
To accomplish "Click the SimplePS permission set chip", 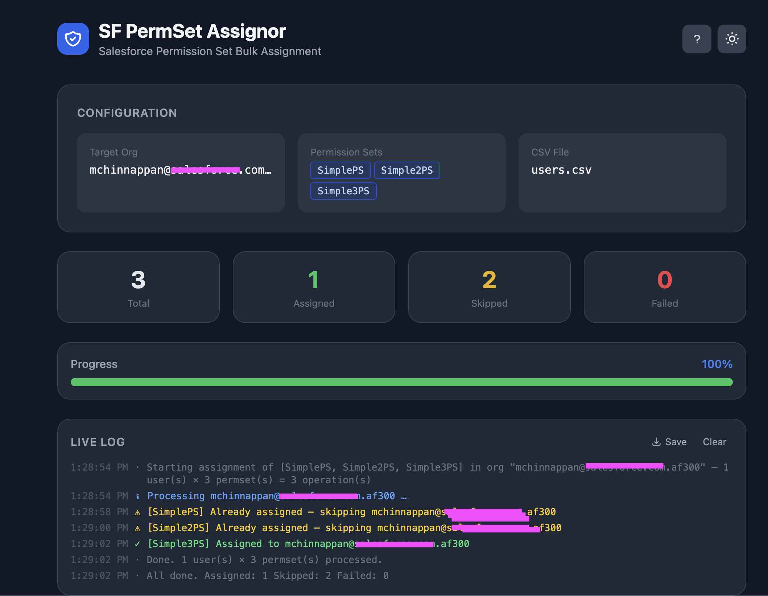I will pos(340,170).
